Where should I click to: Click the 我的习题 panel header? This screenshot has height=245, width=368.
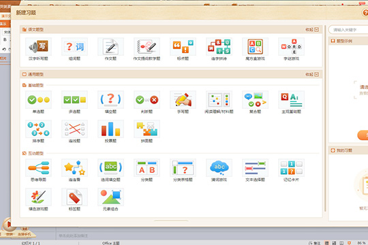pos(348,150)
